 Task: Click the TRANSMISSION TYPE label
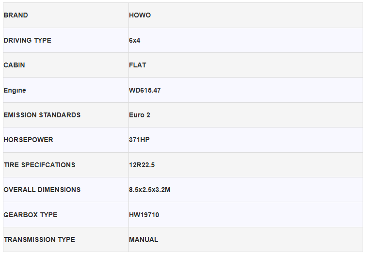[39, 239]
